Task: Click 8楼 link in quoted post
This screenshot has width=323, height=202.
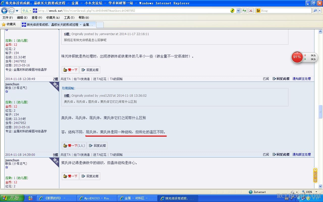Action: (x=67, y=96)
